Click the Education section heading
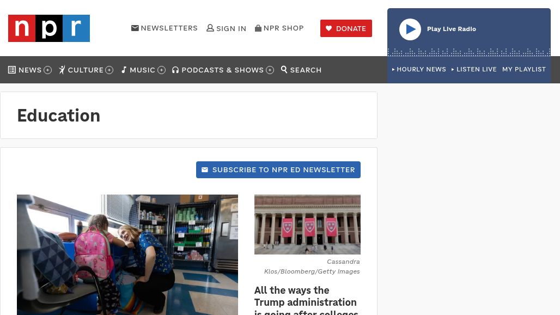560x315 pixels. point(59,116)
